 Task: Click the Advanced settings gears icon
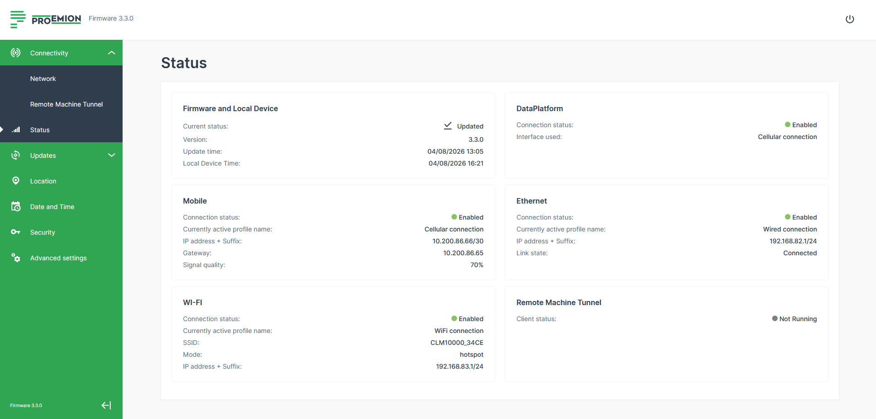(x=16, y=258)
